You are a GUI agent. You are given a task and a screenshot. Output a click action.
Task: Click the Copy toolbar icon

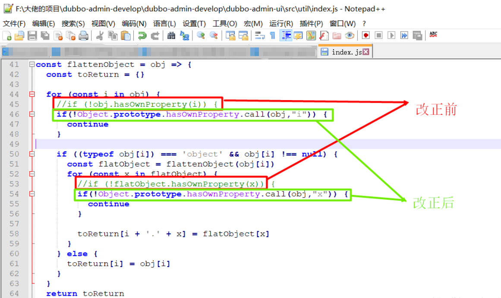[113, 35]
